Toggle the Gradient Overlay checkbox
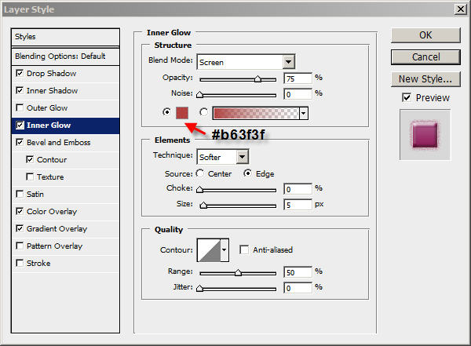This screenshot has width=471, height=346. 20,228
